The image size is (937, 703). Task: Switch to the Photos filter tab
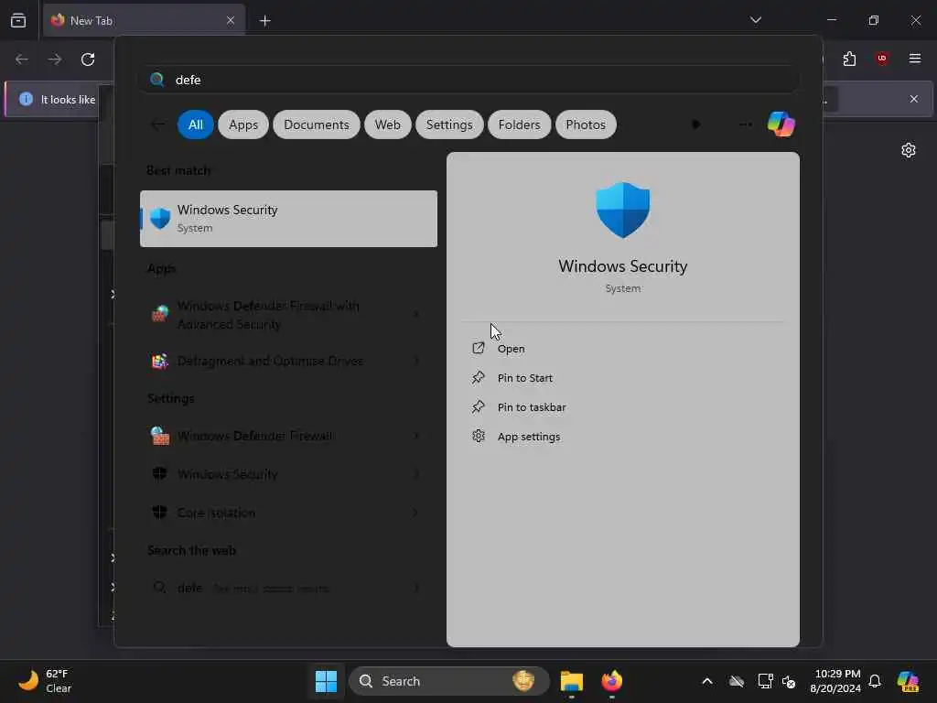[x=586, y=124]
